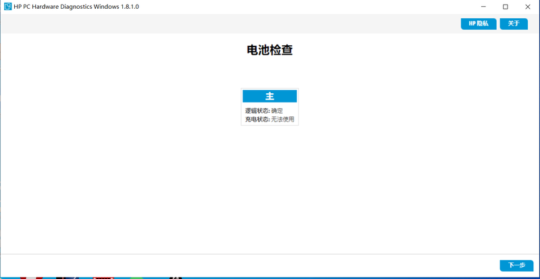The width and height of the screenshot is (540, 279).
Task: Select the 主 battery header bar
Action: 269,97
